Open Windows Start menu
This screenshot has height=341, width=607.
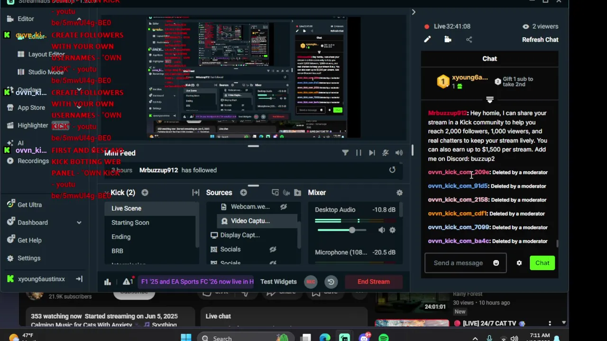coord(186,338)
